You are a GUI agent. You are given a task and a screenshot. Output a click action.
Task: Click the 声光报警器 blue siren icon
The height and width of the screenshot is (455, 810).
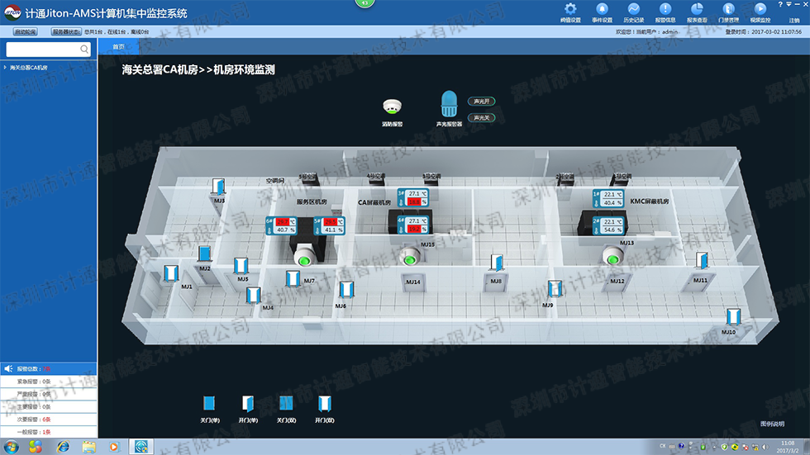[x=449, y=104]
